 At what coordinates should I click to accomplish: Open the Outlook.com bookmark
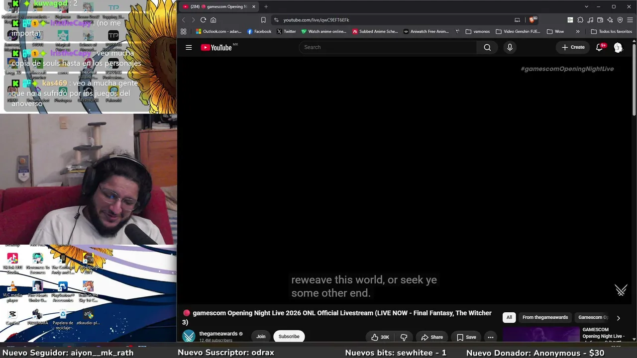218,31
